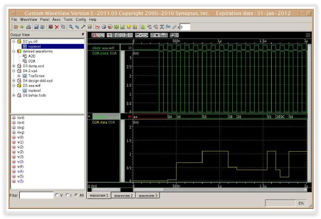Expand the D6:behav.fsdb tree node
This screenshot has width=321, height=219.
tap(13, 95)
